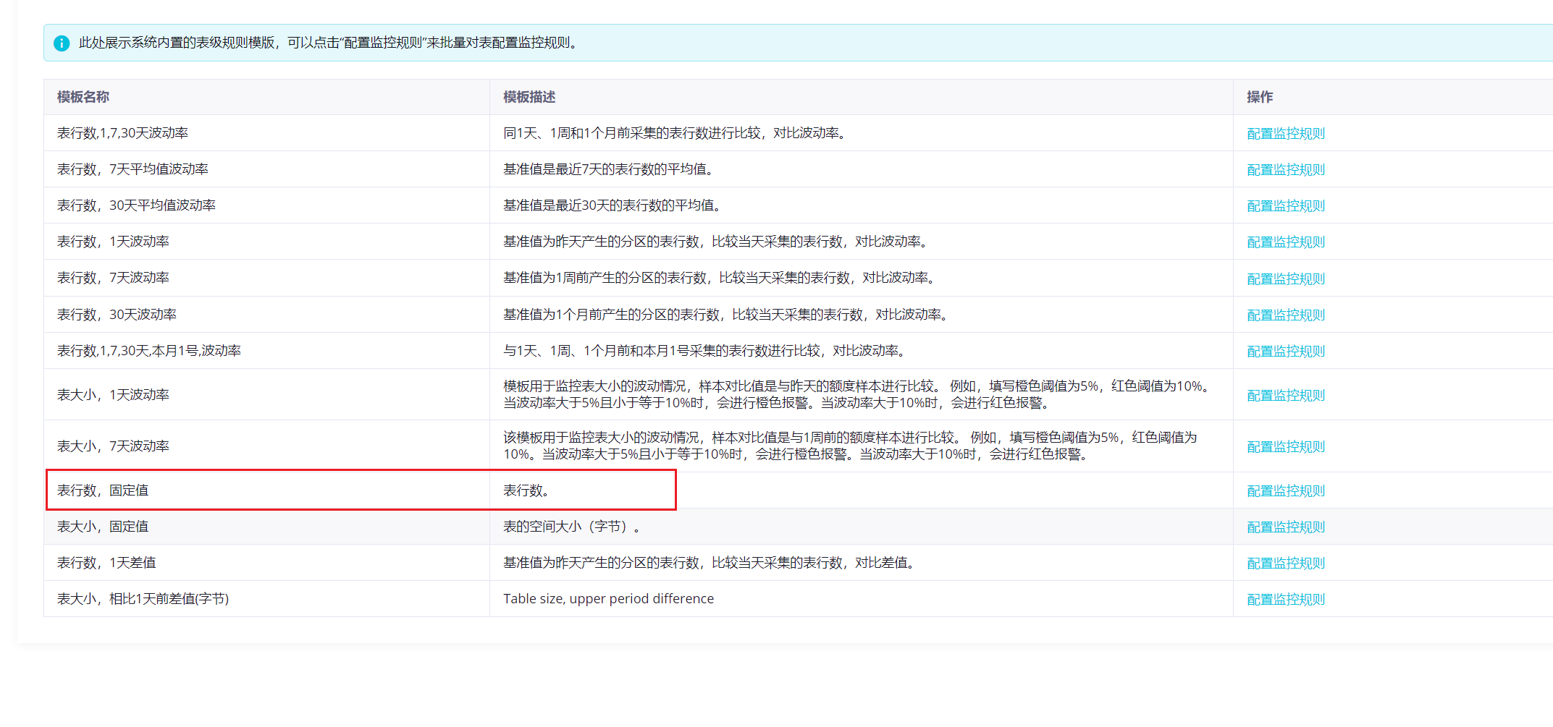Open 配置监控规则 for 表行数，1天差值

pyautogui.click(x=1285, y=564)
